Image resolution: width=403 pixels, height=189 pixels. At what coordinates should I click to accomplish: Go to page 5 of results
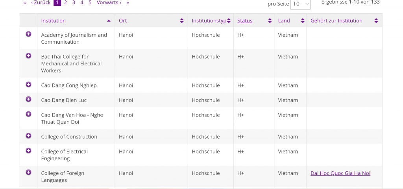pyautogui.click(x=90, y=3)
